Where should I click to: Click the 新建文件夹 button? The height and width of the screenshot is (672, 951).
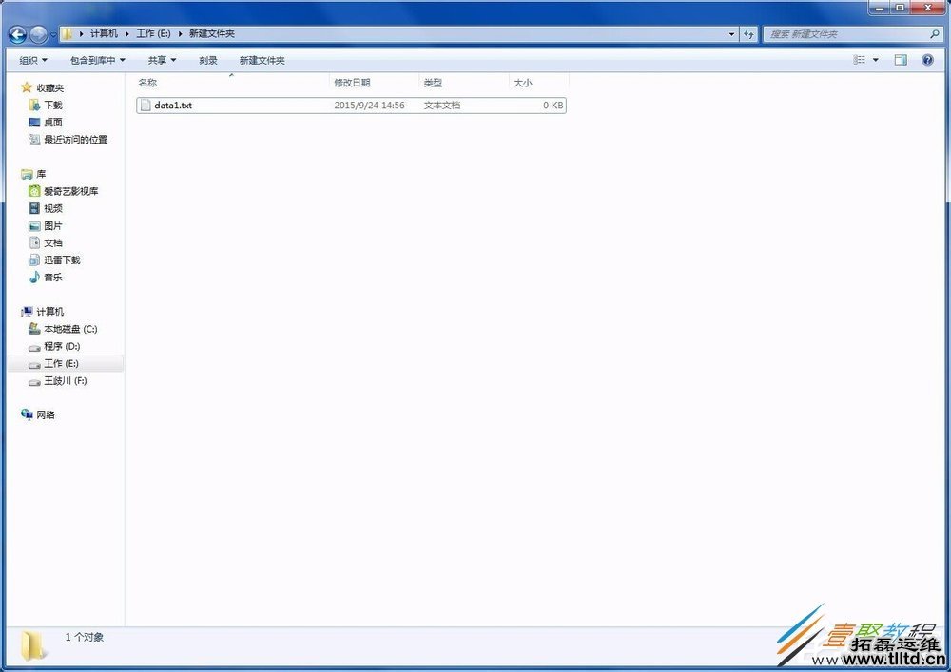click(262, 60)
